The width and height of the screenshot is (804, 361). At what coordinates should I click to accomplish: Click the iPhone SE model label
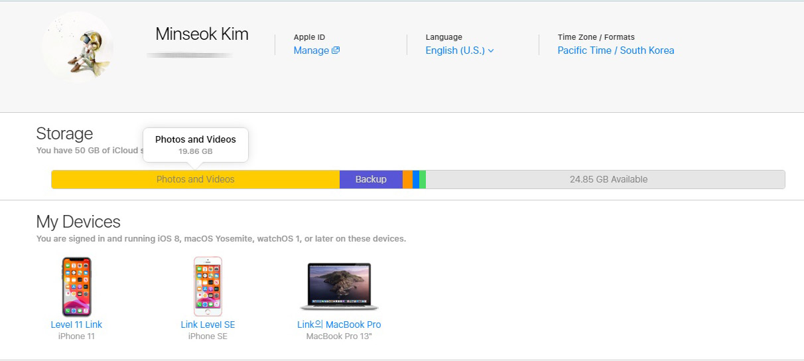point(208,336)
